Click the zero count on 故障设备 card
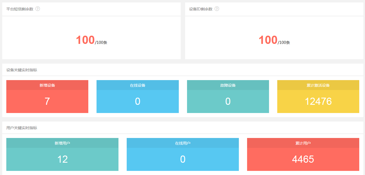Image resolution: width=365 pixels, height=175 pixels. click(x=228, y=101)
